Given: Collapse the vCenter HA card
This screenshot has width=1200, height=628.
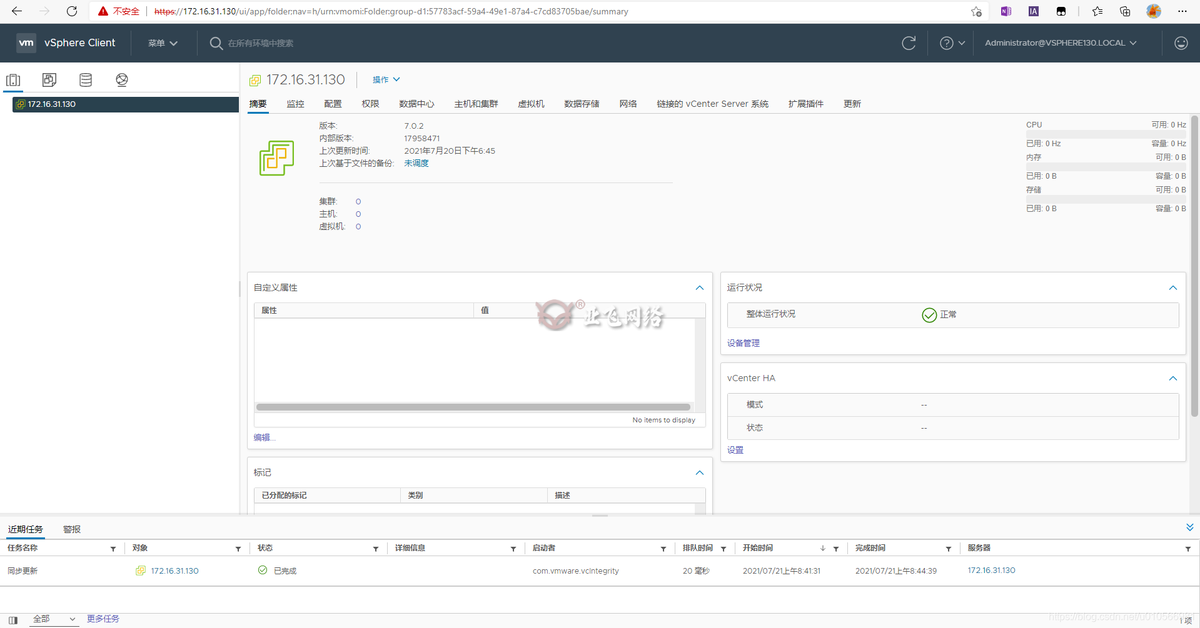Looking at the screenshot, I should [x=1173, y=379].
